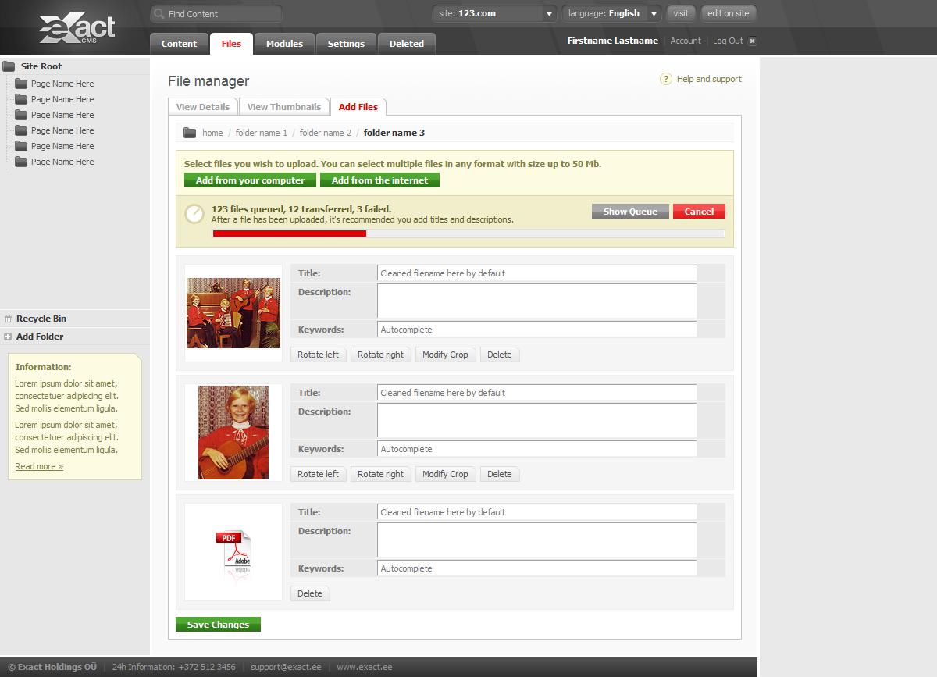Open the band group photo thumbnail

[x=233, y=313]
